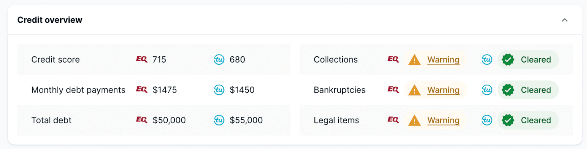Click the Monthly debt payments label
The image size is (587, 149).
pyautogui.click(x=78, y=90)
